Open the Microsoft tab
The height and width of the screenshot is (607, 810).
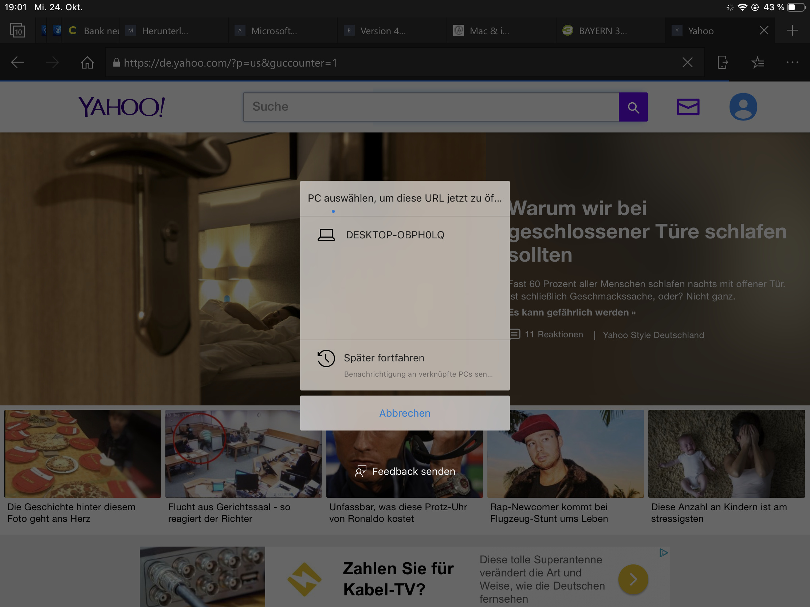[x=274, y=31]
